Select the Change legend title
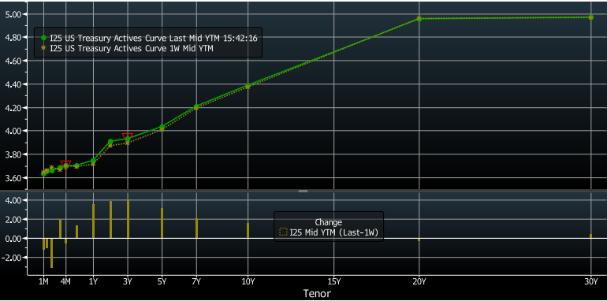 (x=328, y=222)
